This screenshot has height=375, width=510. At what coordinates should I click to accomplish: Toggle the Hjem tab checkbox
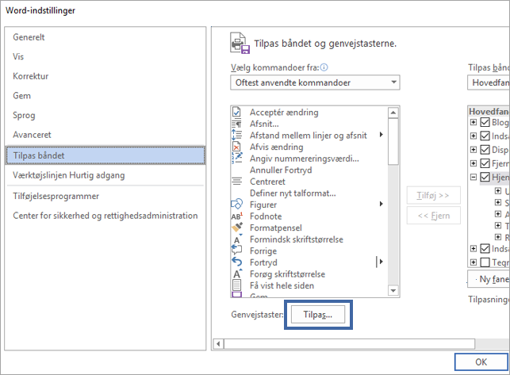click(x=485, y=178)
